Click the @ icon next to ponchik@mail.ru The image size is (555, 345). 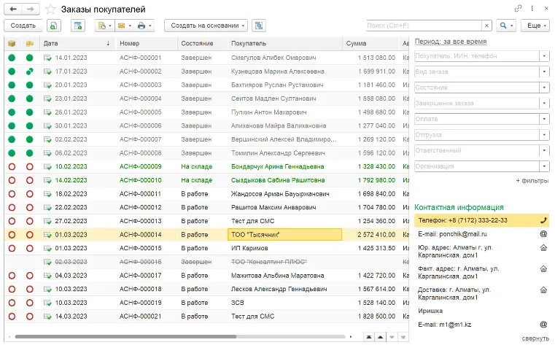pos(543,234)
